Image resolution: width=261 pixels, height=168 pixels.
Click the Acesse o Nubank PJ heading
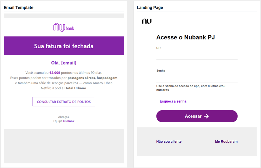click(185, 37)
